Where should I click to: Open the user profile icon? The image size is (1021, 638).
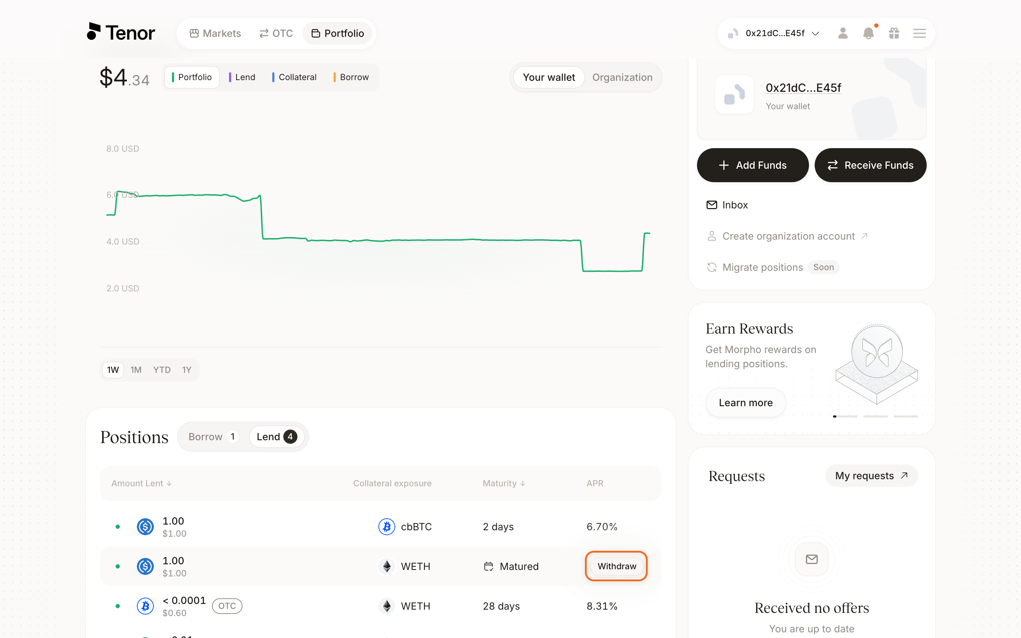[x=843, y=33]
